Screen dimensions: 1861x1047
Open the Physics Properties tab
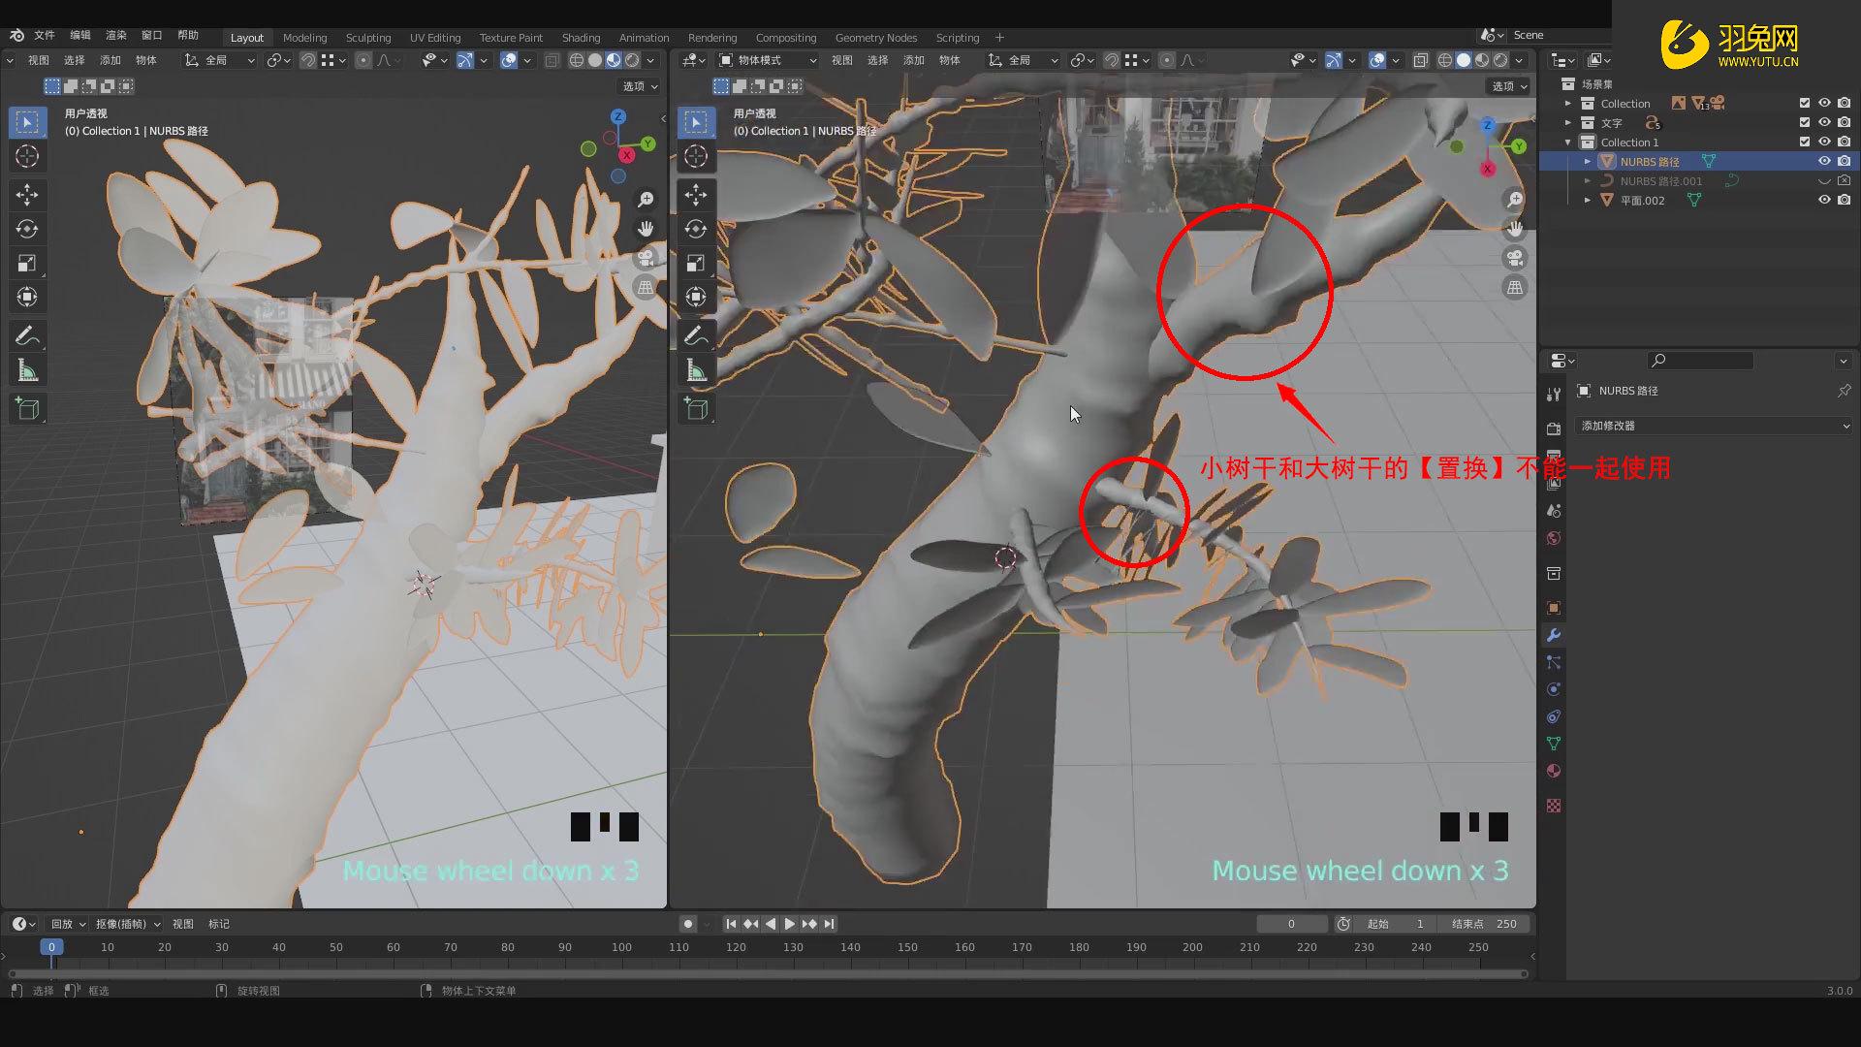coord(1554,689)
